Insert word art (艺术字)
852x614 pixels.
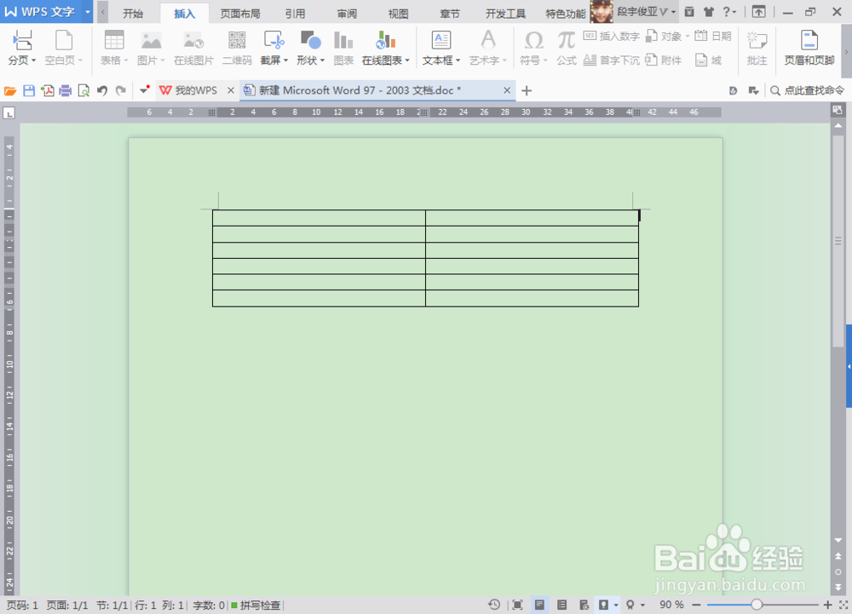(x=487, y=47)
